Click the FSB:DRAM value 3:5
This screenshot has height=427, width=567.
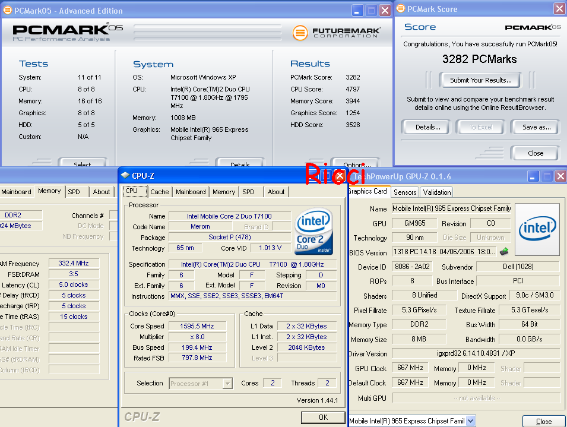pos(74,274)
